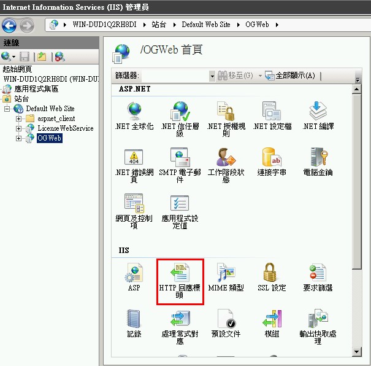
Task: Click the 全部顯示(A) button
Action: coord(290,76)
